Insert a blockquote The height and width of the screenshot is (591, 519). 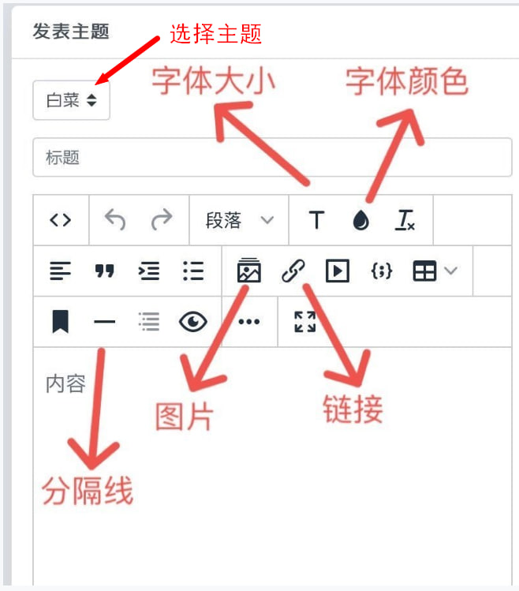(104, 271)
